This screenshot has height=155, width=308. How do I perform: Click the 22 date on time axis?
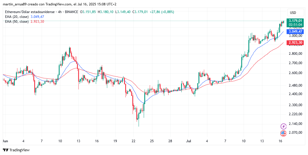coord(133,141)
